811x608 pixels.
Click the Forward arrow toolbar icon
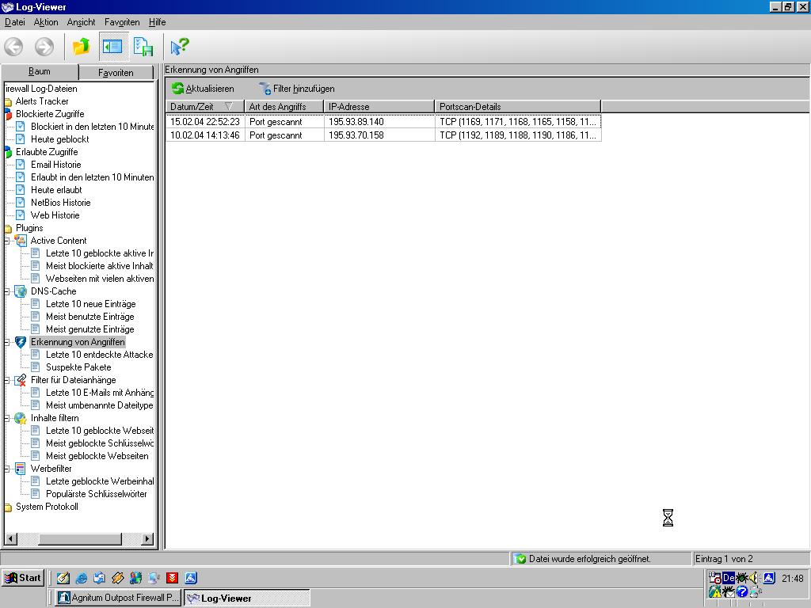coord(44,47)
